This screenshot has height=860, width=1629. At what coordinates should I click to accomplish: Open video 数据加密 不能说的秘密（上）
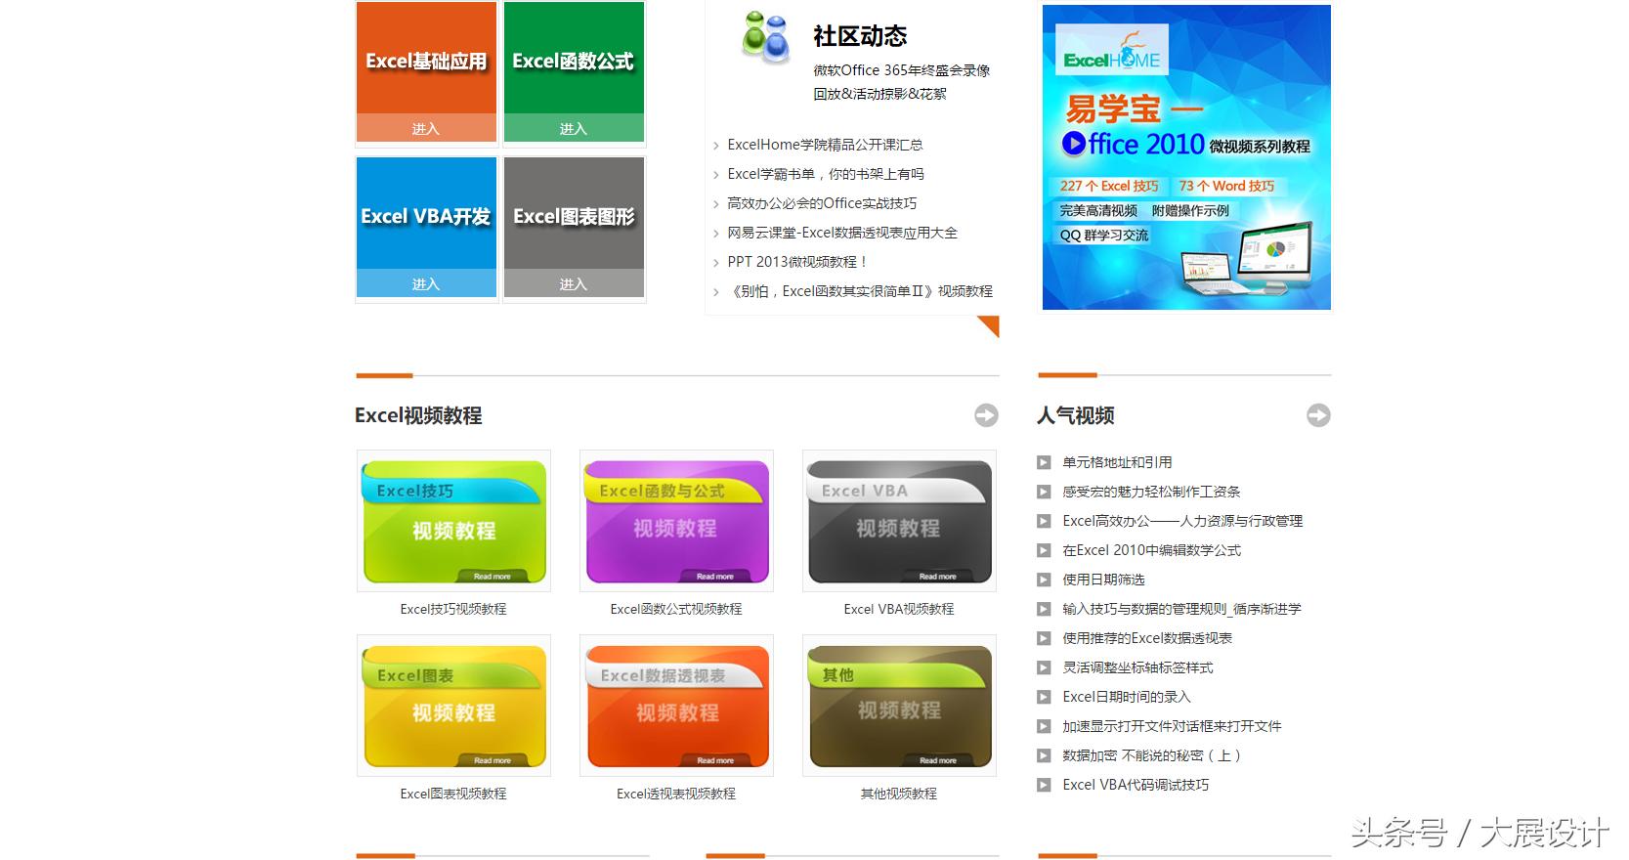coord(1152,755)
